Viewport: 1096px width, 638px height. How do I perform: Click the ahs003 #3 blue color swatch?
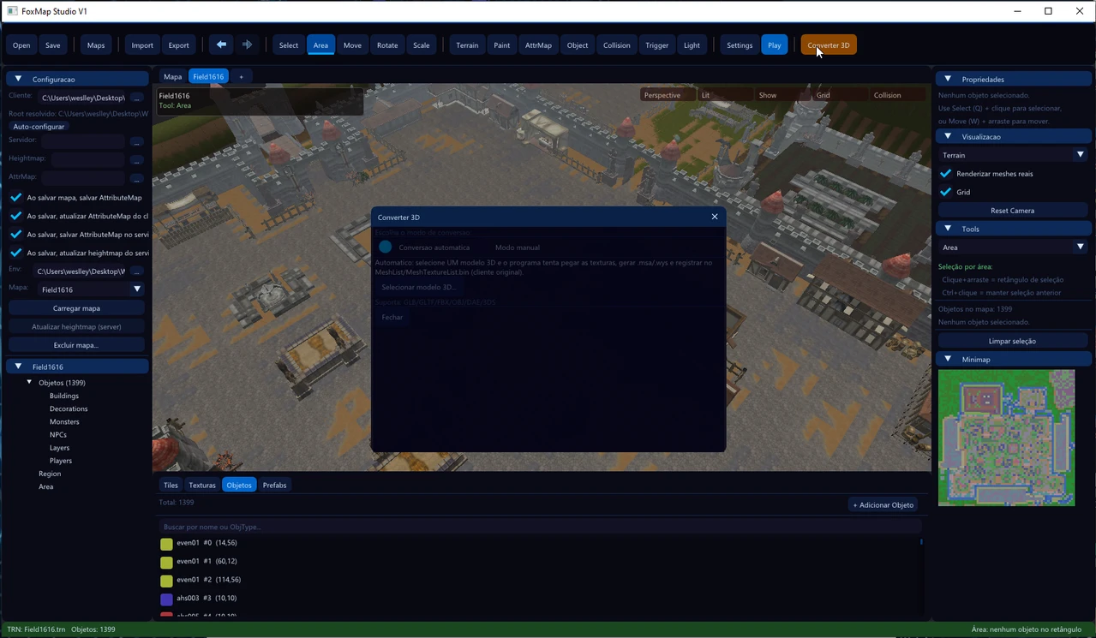[166, 599]
